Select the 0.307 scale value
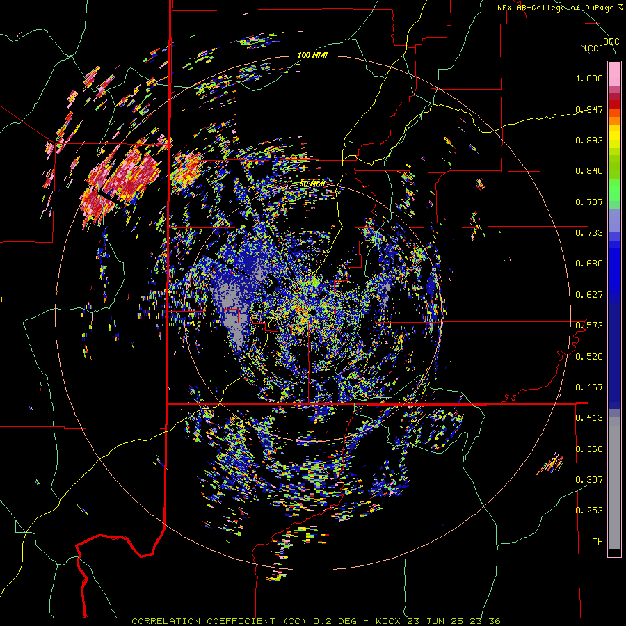 coord(589,480)
